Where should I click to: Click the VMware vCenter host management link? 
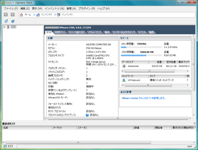point(144,98)
